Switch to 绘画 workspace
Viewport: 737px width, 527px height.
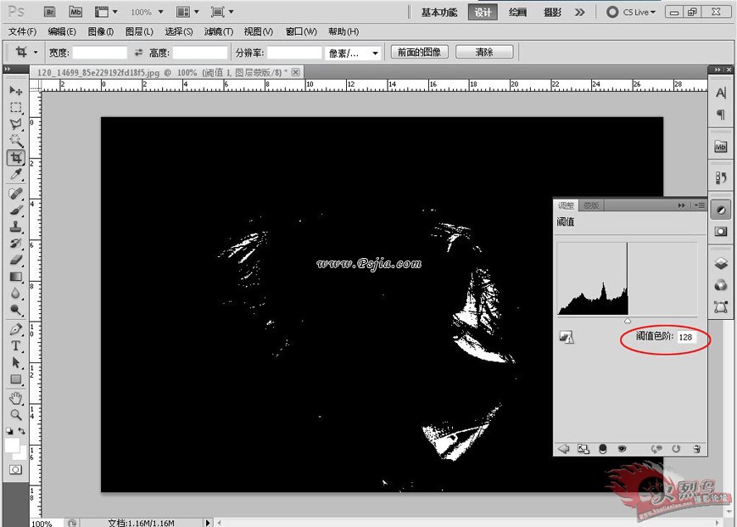click(x=517, y=13)
